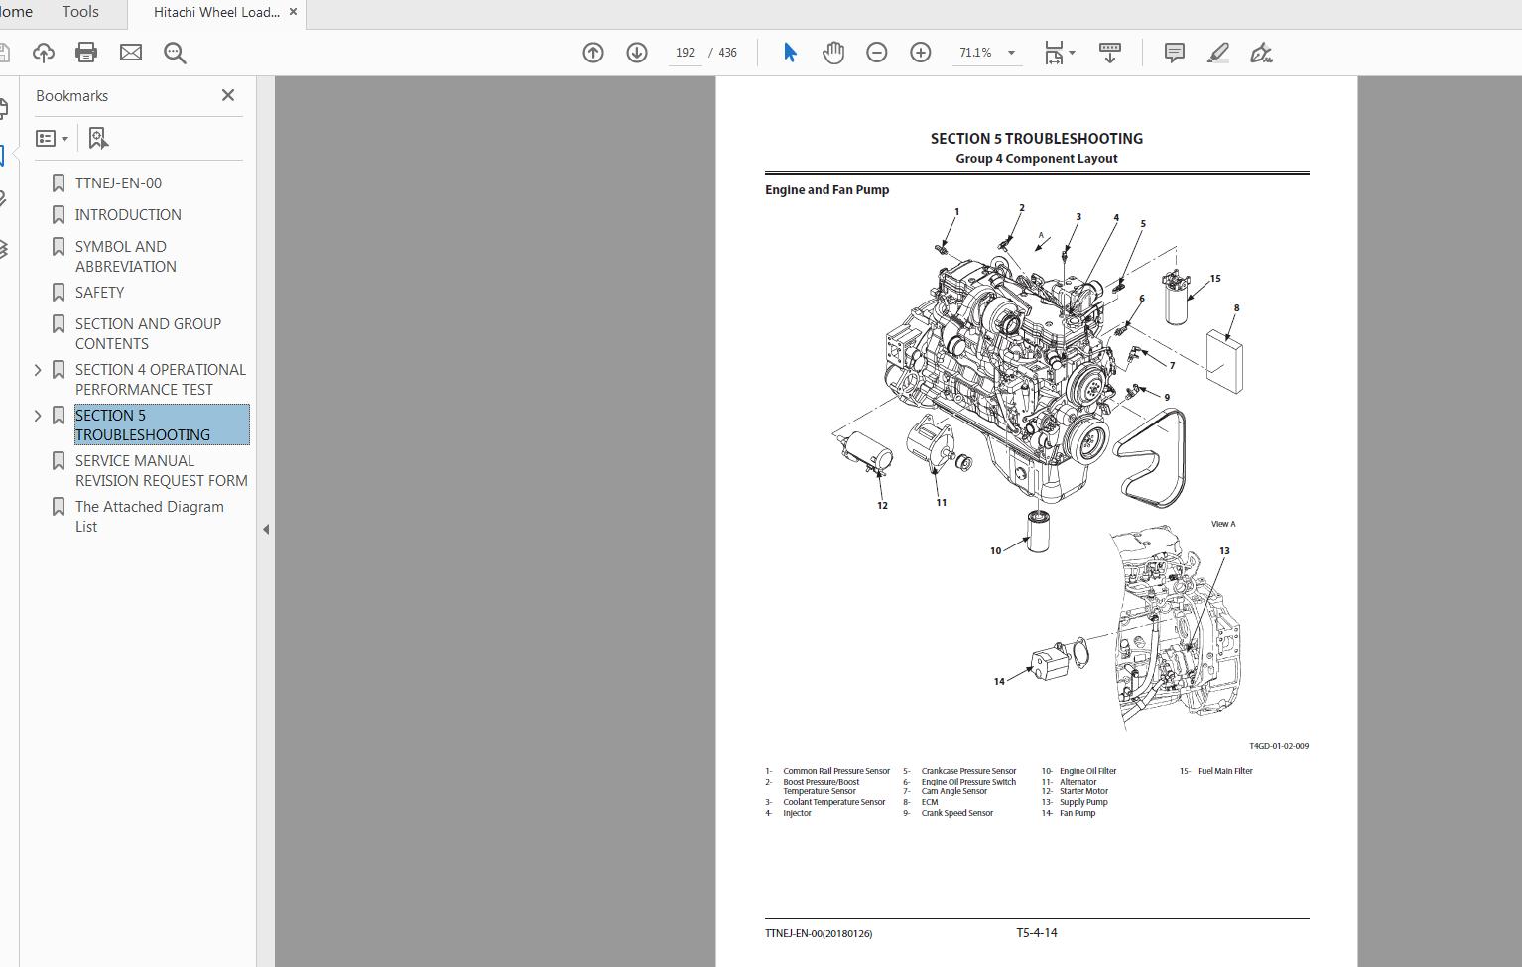Click the figure code 'T4GD-01-02-009'
Image resolution: width=1522 pixels, height=967 pixels.
click(x=1278, y=746)
